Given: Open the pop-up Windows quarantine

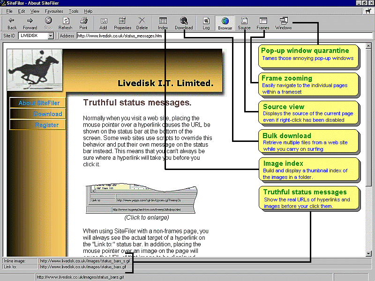Looking at the screenshot, I should 284,23.
